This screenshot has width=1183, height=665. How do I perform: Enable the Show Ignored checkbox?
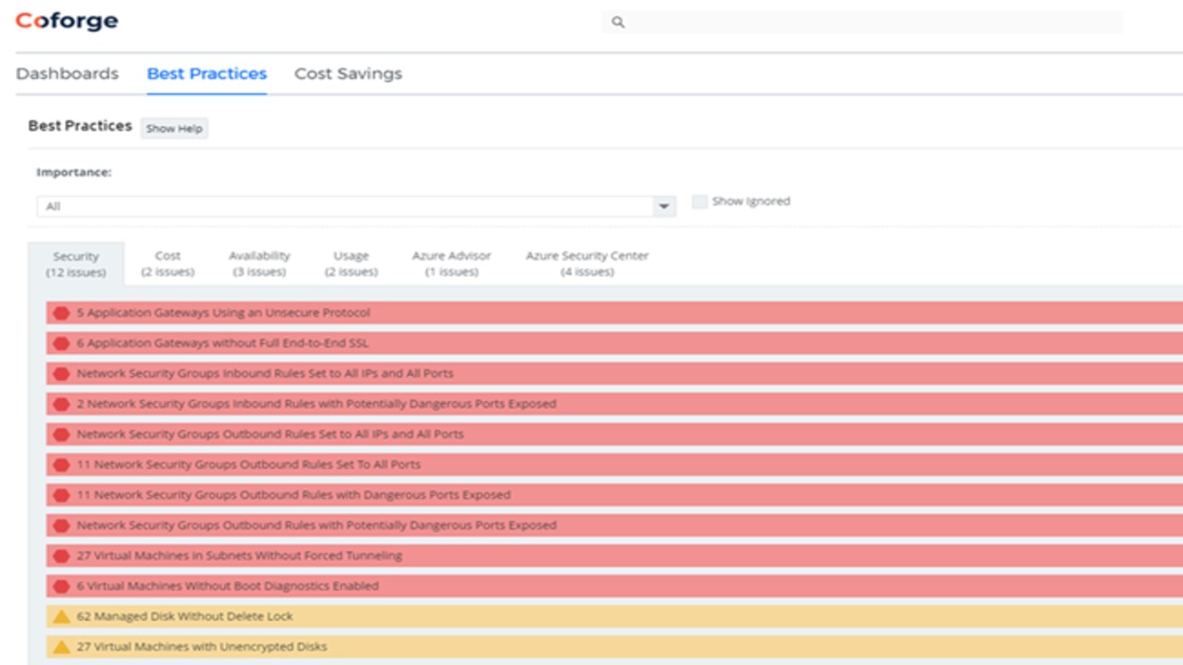point(700,201)
